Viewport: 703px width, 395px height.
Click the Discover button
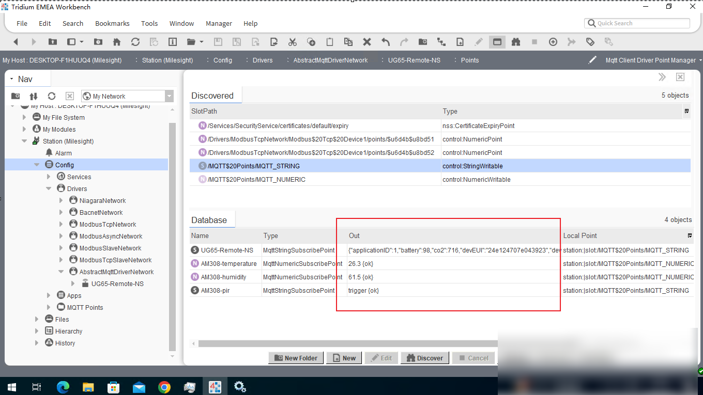pos(425,358)
